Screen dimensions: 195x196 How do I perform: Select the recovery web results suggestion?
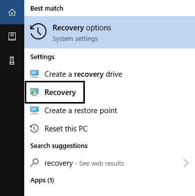110,163
